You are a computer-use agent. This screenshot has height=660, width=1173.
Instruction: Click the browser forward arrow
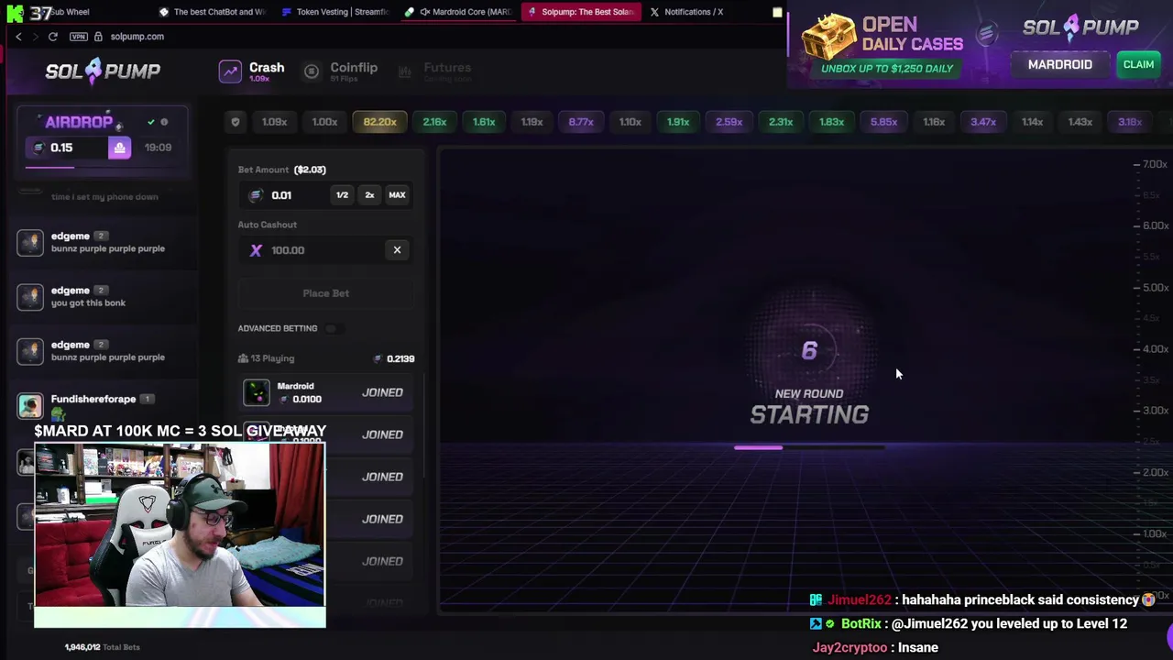point(35,37)
